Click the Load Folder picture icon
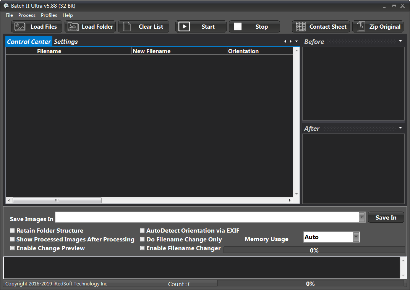This screenshot has width=410, height=290. [x=73, y=27]
